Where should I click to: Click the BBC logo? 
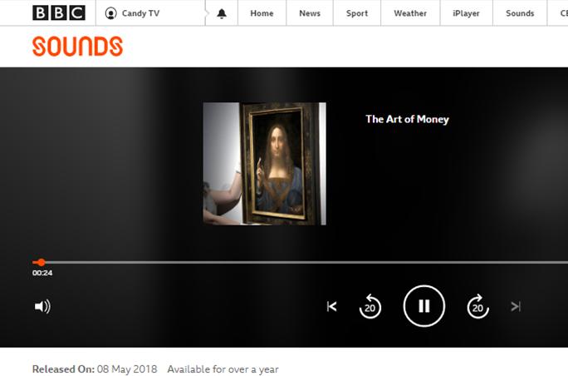[59, 13]
